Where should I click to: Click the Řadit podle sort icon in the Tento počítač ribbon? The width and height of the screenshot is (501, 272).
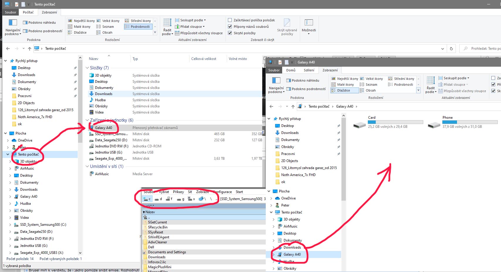tap(167, 23)
